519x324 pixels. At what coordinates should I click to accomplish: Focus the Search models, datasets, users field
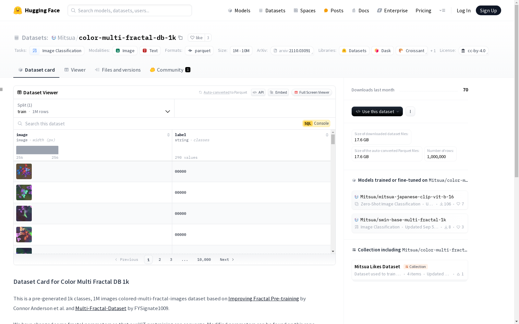pos(130,10)
